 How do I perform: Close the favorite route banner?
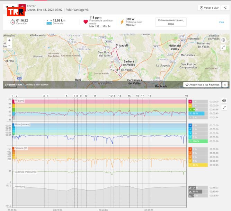pyautogui.click(x=225, y=85)
